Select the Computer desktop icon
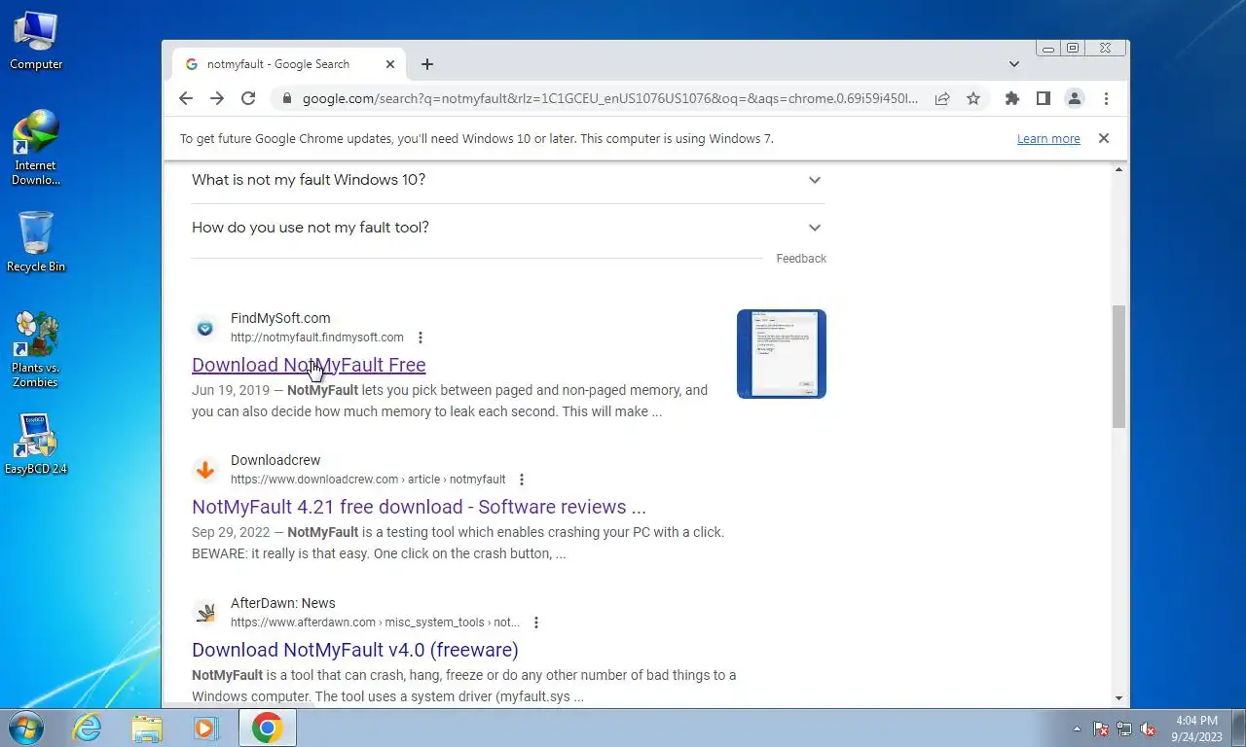 point(36,41)
